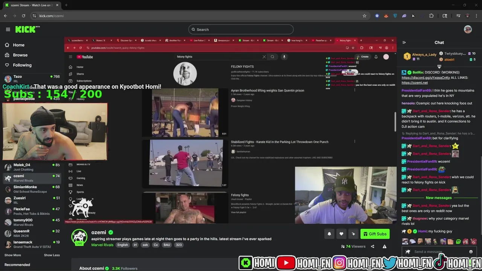Image resolution: width=482 pixels, height=271 pixels.
Task: Open the ozemi.net link in chat
Action: tap(415, 83)
